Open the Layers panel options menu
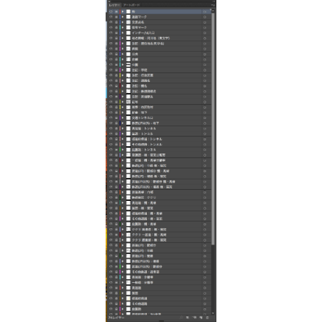This screenshot has height=322, width=322. 213,5
